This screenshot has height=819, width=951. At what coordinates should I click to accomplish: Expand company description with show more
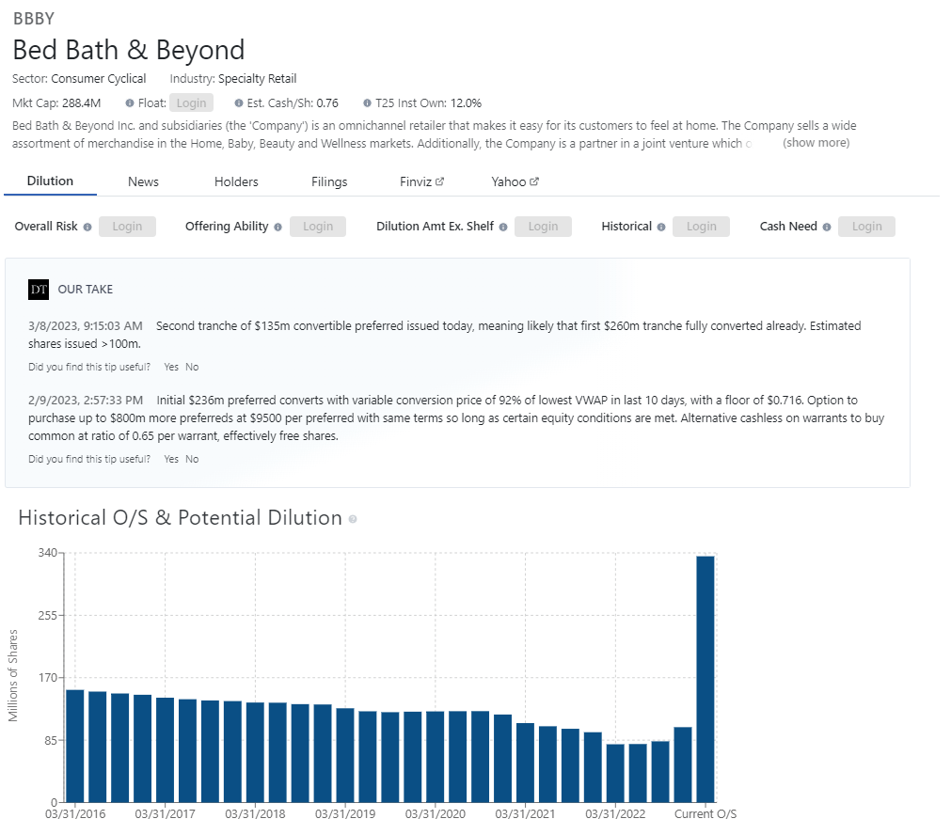(816, 143)
